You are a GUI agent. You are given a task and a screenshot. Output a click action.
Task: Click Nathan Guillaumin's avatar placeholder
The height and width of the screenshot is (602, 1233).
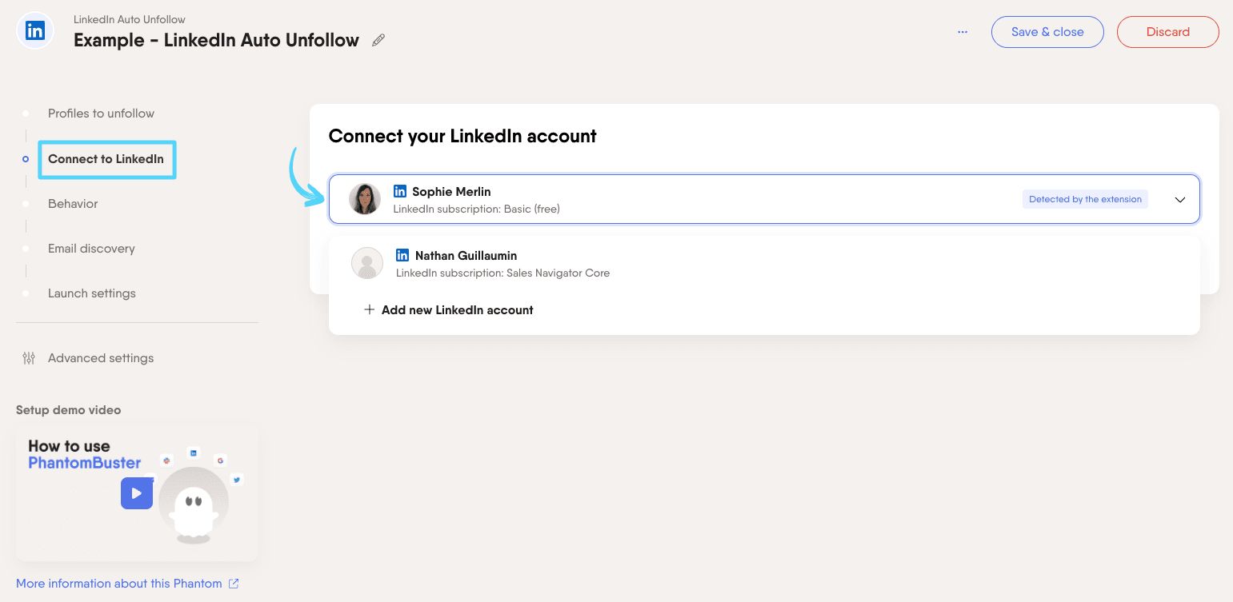pos(367,263)
